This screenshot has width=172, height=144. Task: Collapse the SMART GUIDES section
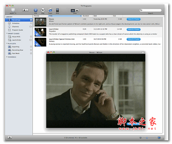click(x=7, y=33)
